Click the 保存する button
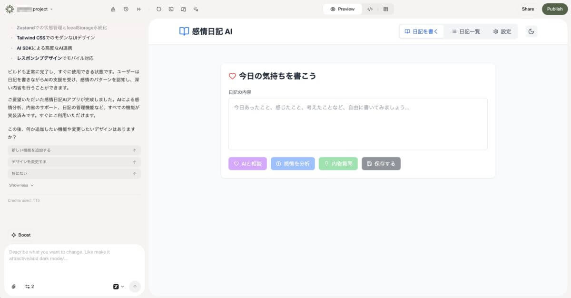Image resolution: width=571 pixels, height=298 pixels. [381, 164]
